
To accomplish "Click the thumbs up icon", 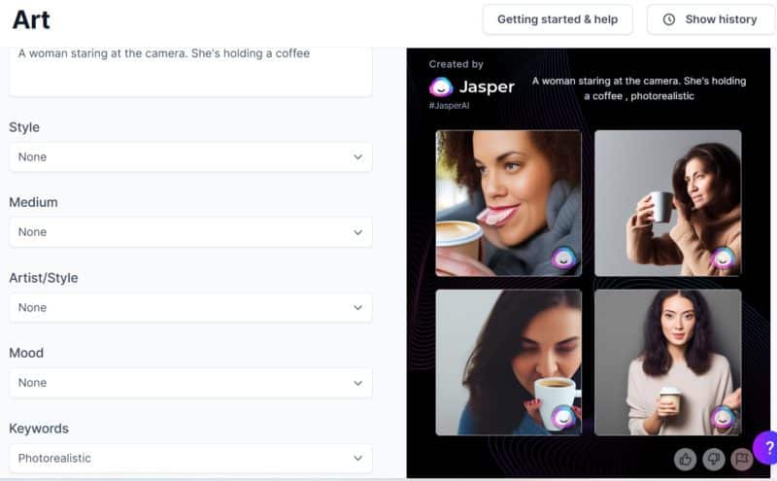I will [686, 460].
